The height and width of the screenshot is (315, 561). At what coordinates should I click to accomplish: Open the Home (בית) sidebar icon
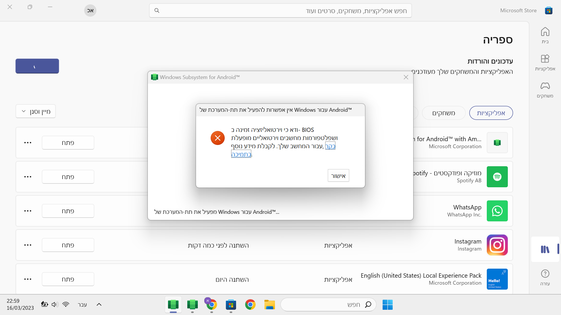point(545,35)
